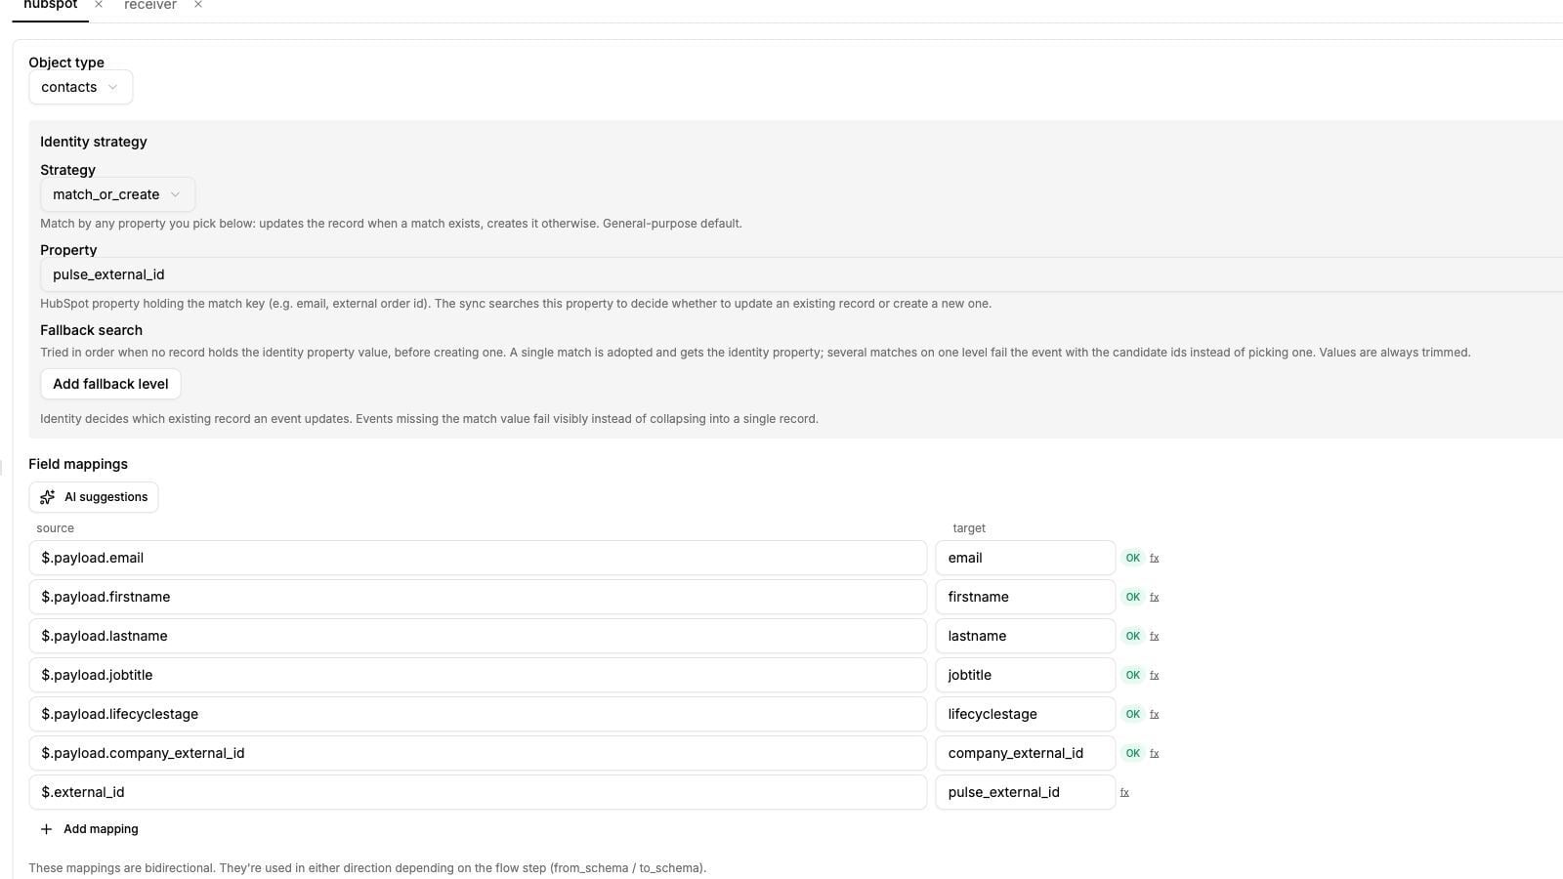Screen dimensions: 1563x879
Task: Click the Property field pulse_external_id
Action: tap(801, 274)
